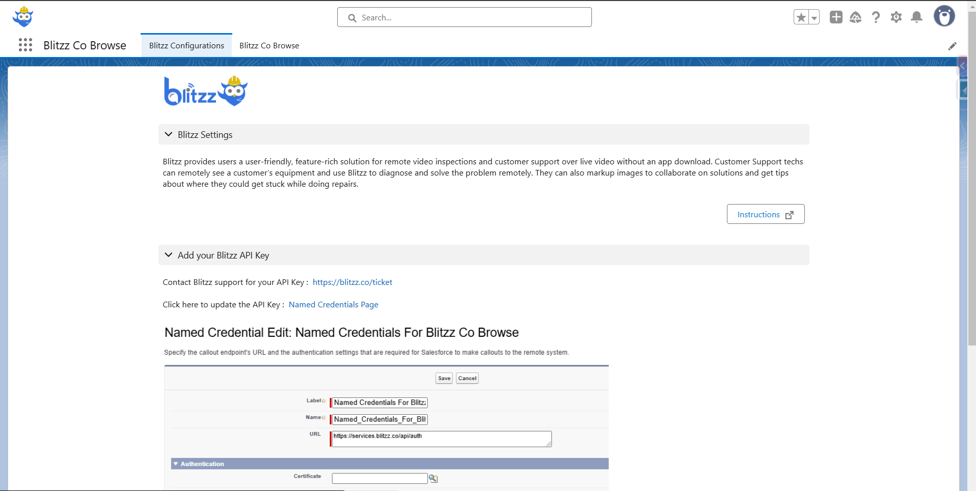Image resolution: width=976 pixels, height=491 pixels.
Task: Click the Label input field
Action: click(379, 402)
